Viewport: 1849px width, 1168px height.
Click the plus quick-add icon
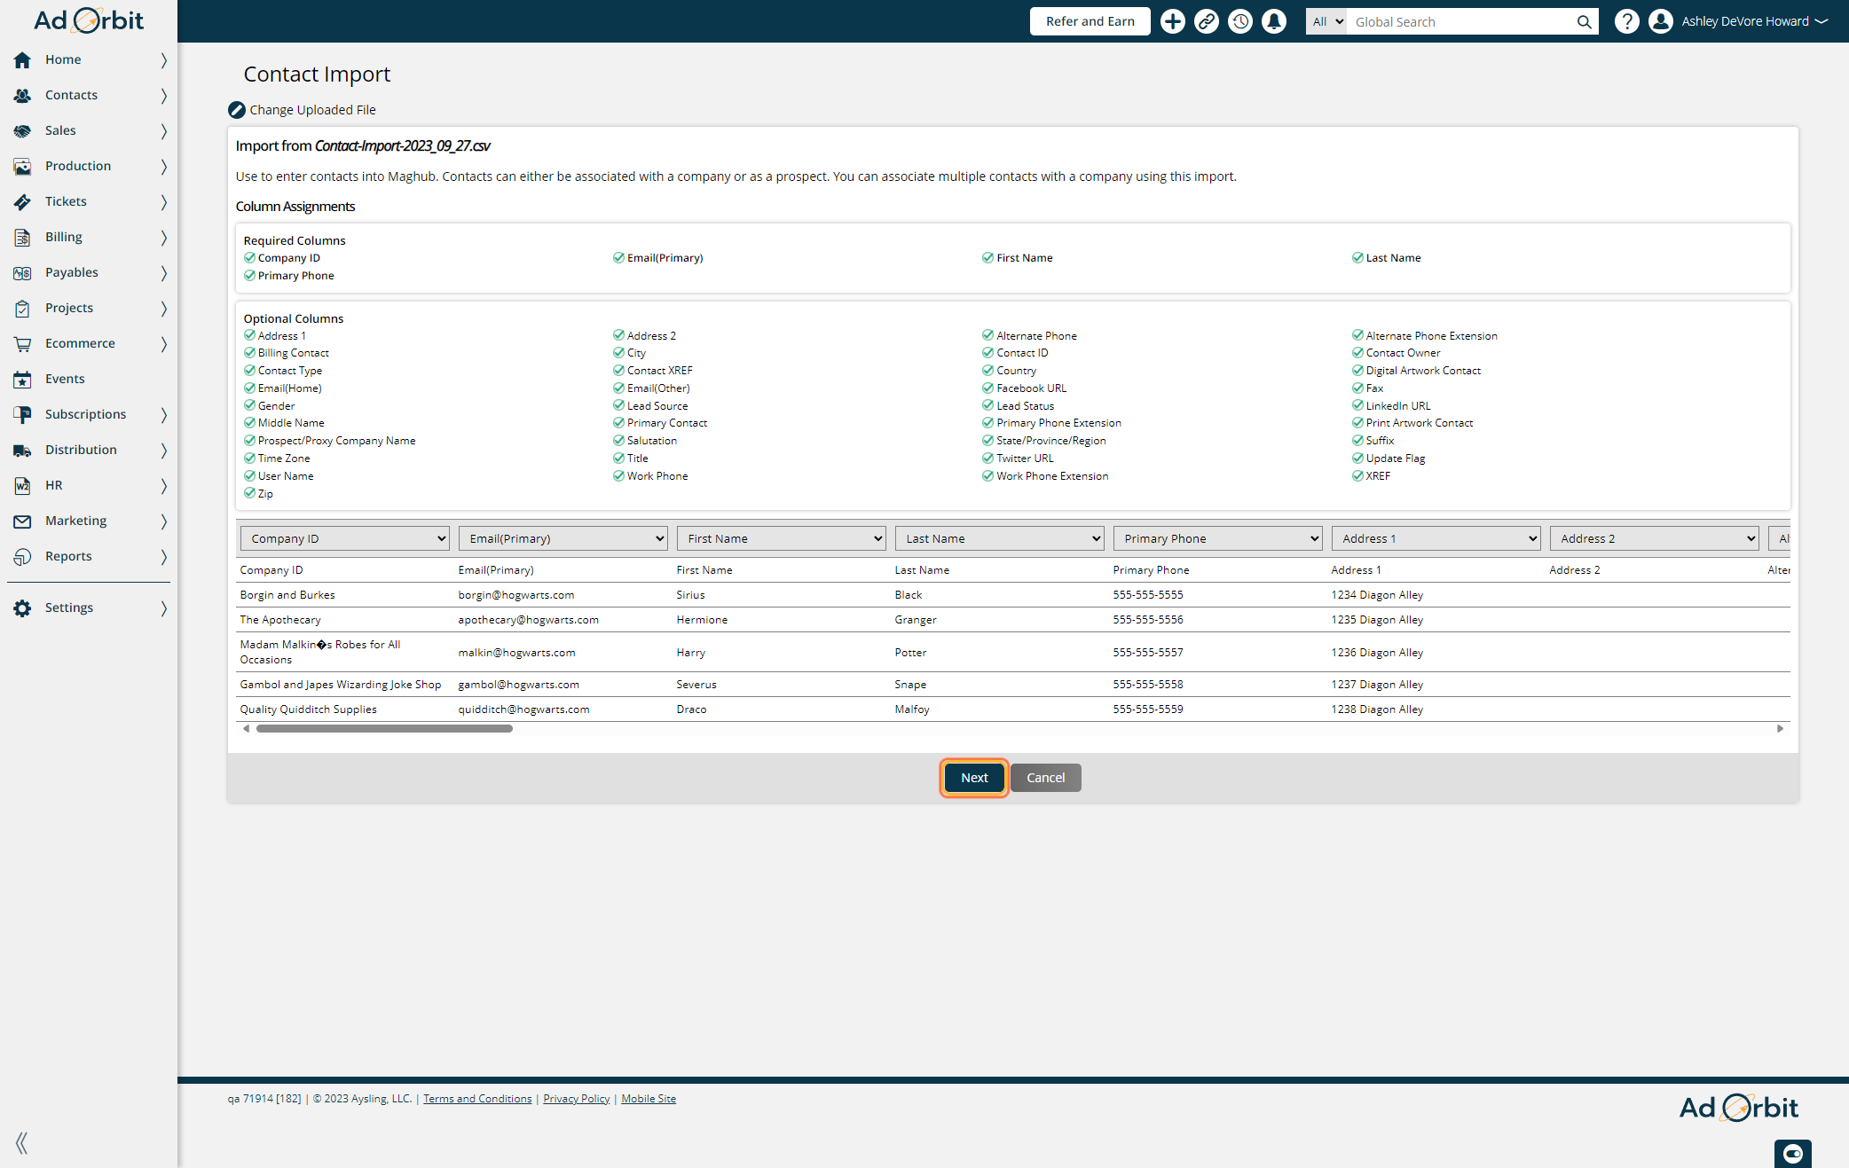[x=1173, y=21]
